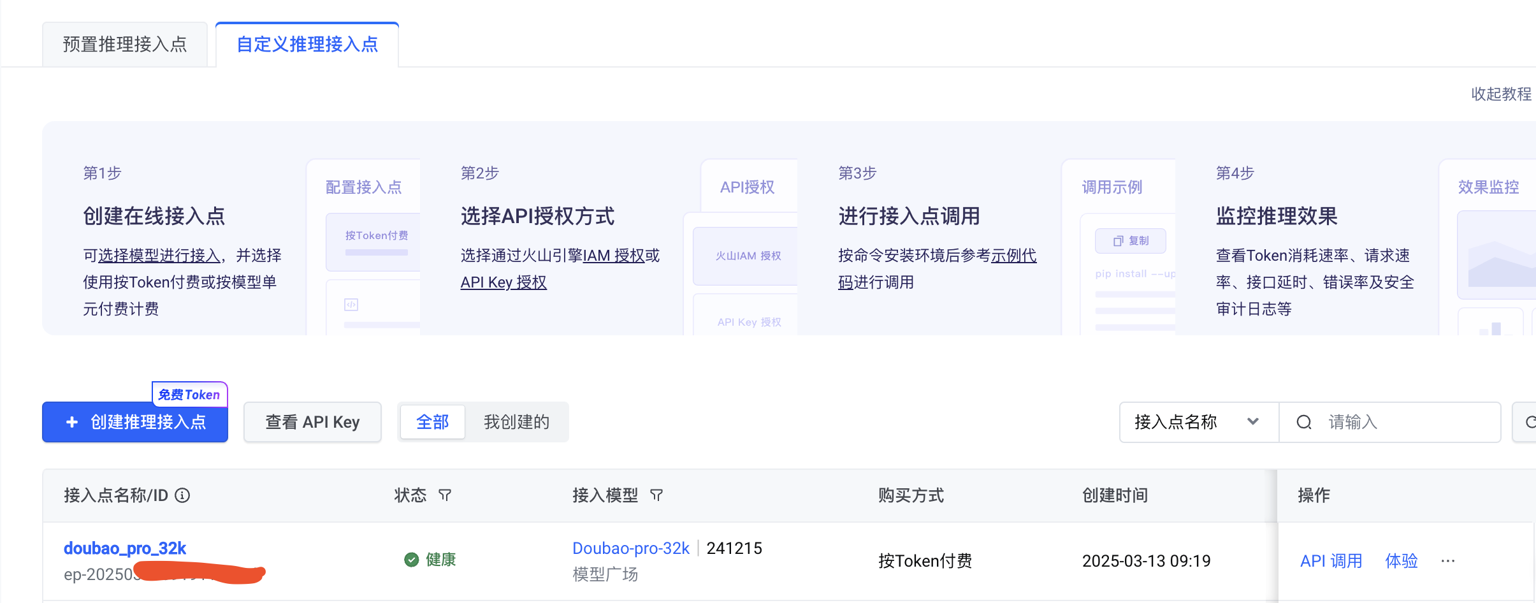Open the doubao_pro_32k endpoint link
Screen dimensions: 1536x603
125,548
